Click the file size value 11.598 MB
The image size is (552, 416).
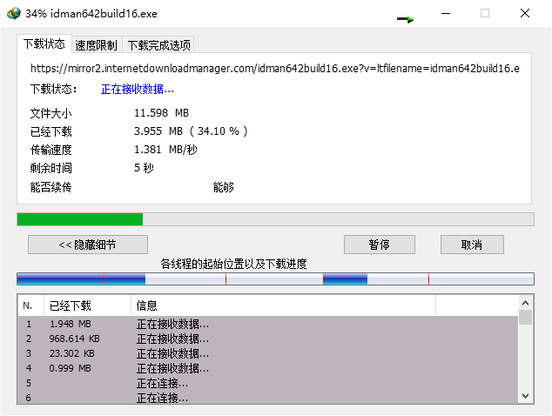click(x=161, y=113)
